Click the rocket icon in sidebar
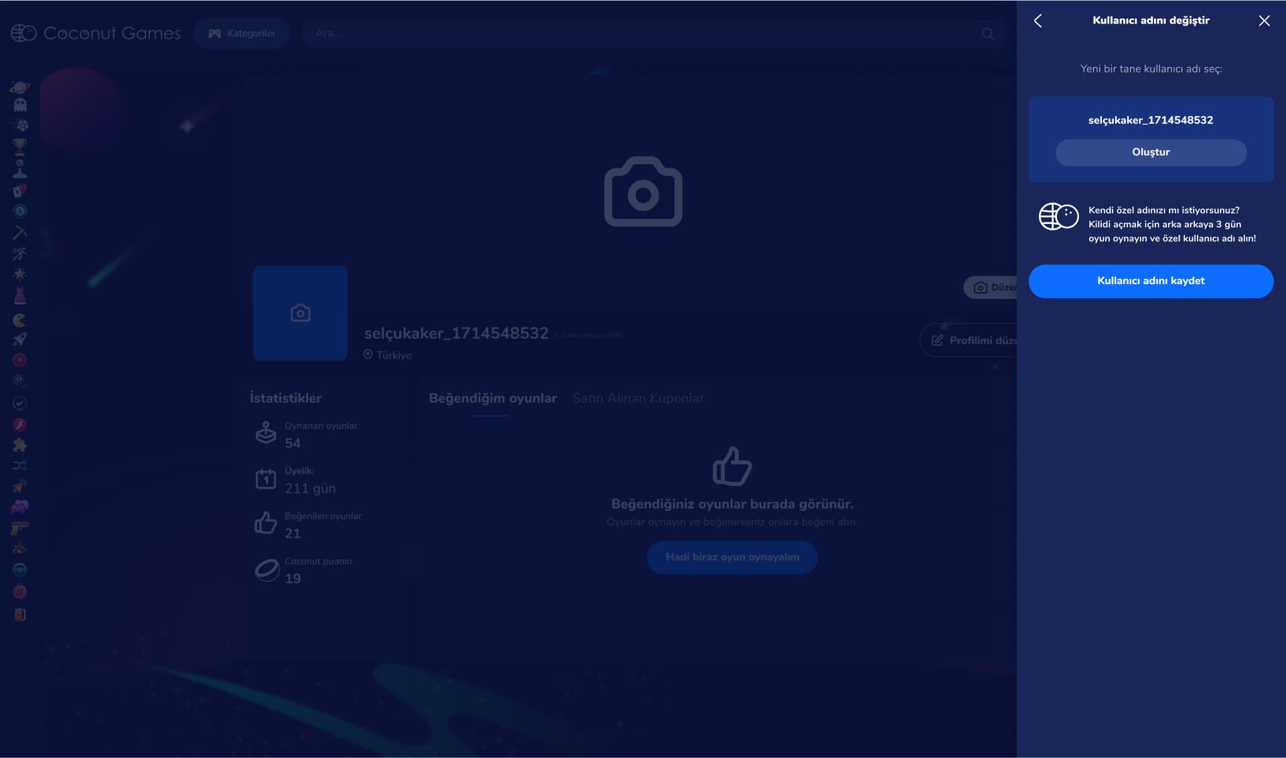 click(x=20, y=340)
